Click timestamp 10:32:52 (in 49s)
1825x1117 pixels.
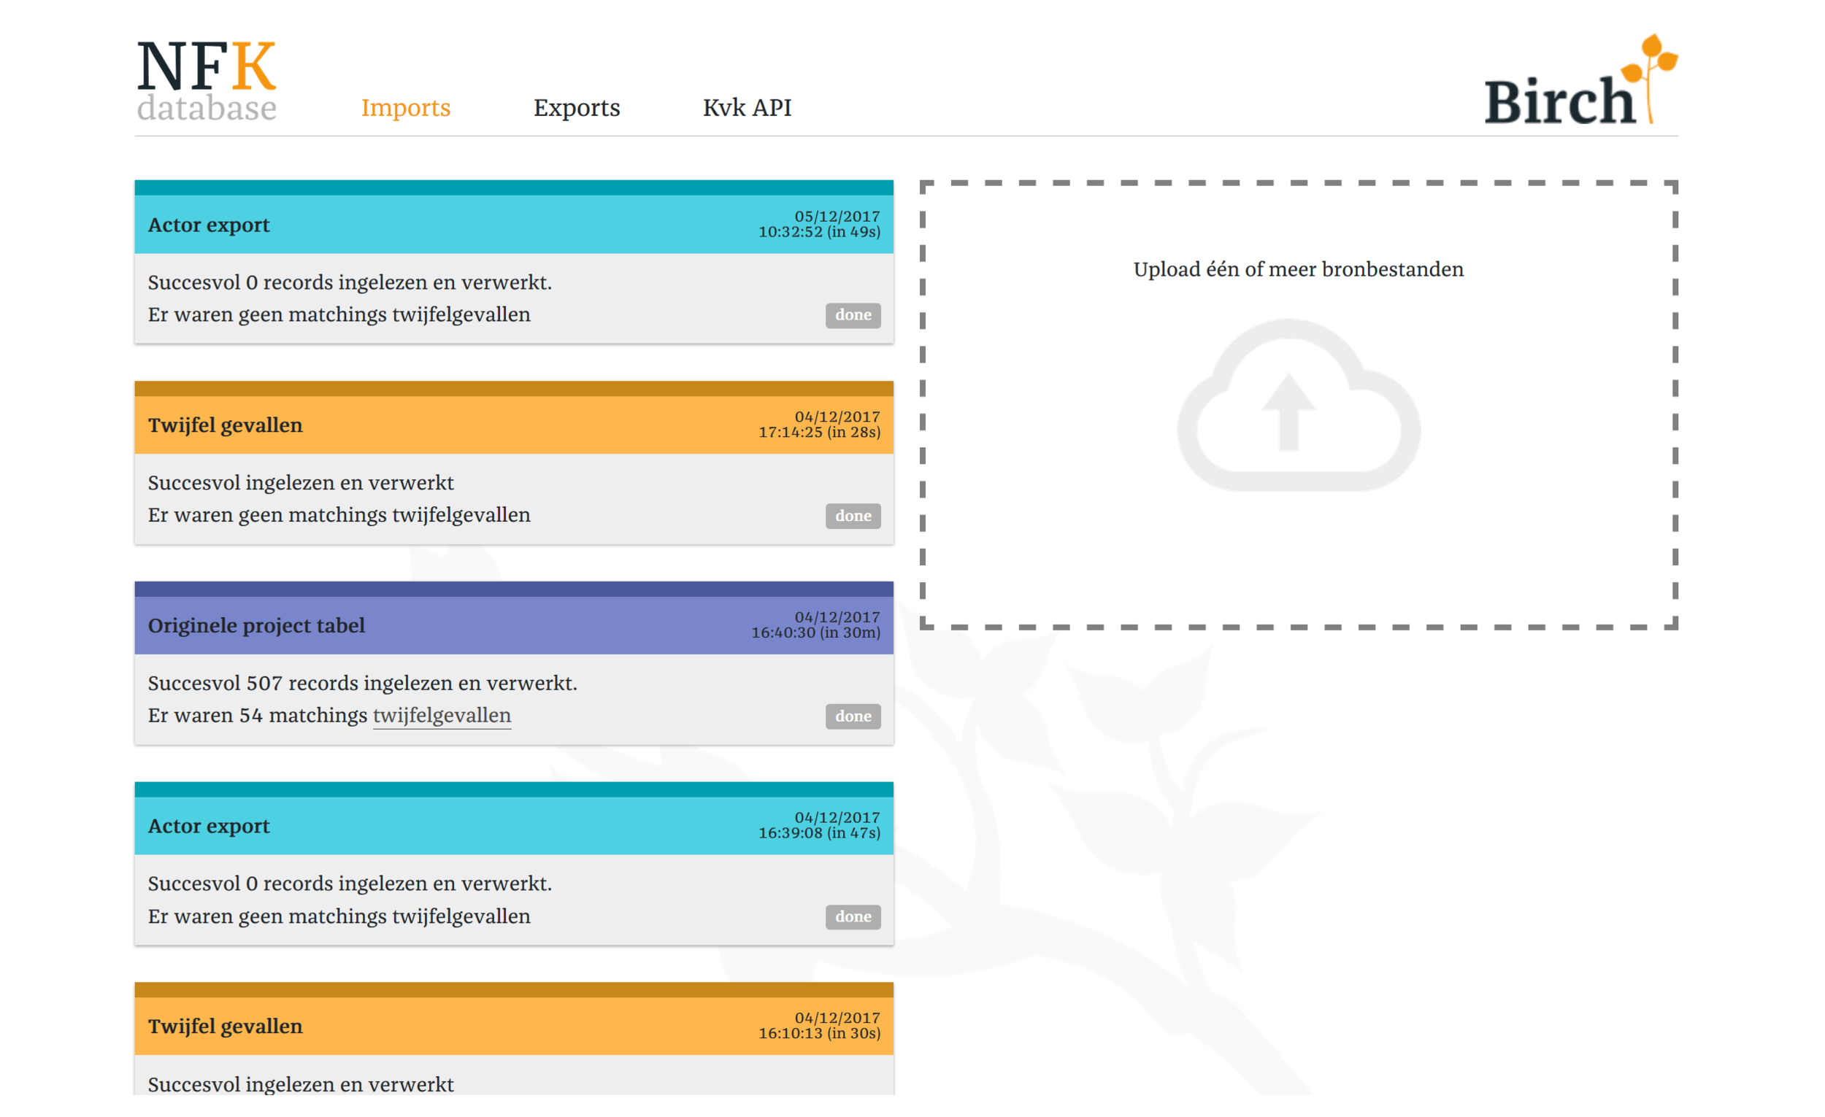coord(819,232)
